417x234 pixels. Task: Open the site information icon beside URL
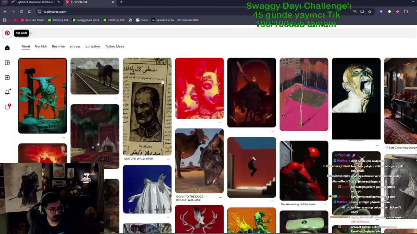pyautogui.click(x=39, y=11)
